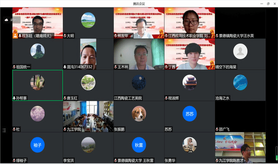Restore the 腾讯会议 window size
Screen dimensions: 278x164
click(x=268, y=3)
